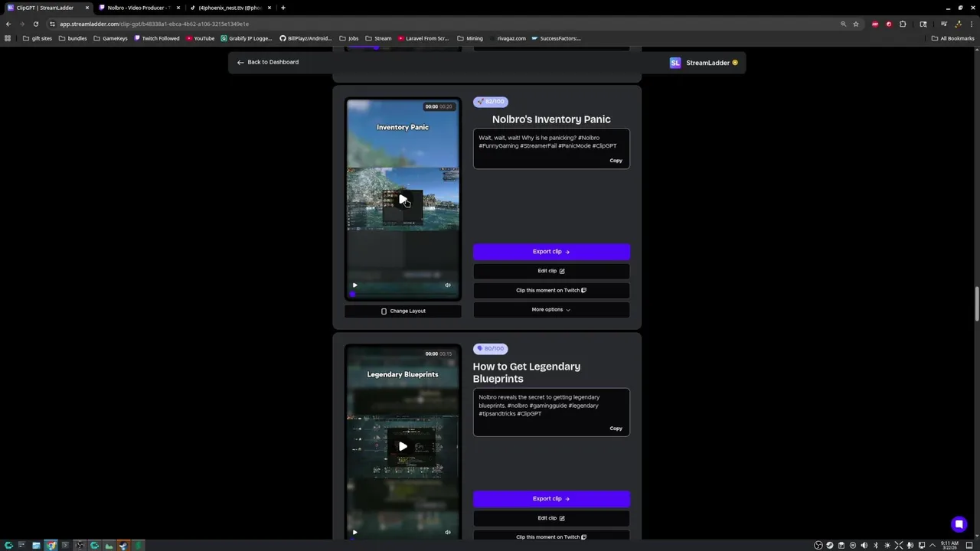Click small play icon under Inventory Panic video
This screenshot has width=980, height=551.
(x=354, y=285)
